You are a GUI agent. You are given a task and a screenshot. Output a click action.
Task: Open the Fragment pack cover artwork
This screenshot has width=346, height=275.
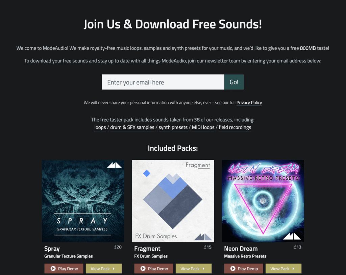[x=173, y=201]
